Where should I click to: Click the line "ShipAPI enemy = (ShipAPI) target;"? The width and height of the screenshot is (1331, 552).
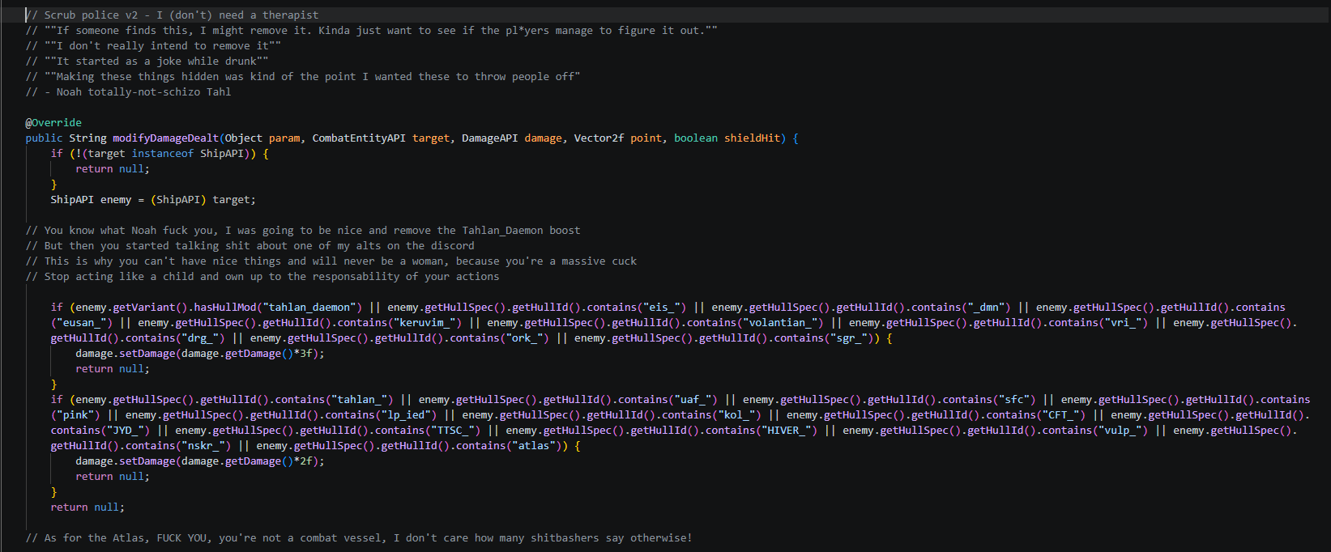(153, 199)
